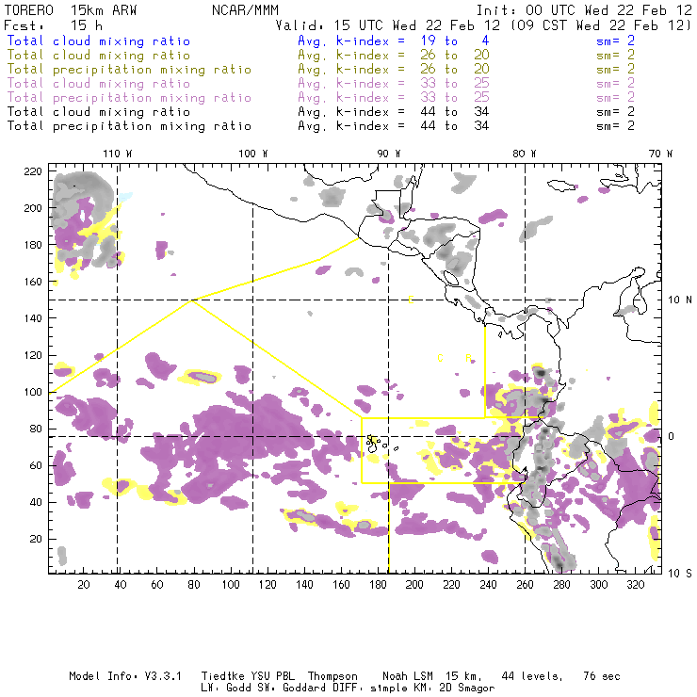Click the yellow "R" marker on the map
The image size is (697, 697).
point(468,358)
